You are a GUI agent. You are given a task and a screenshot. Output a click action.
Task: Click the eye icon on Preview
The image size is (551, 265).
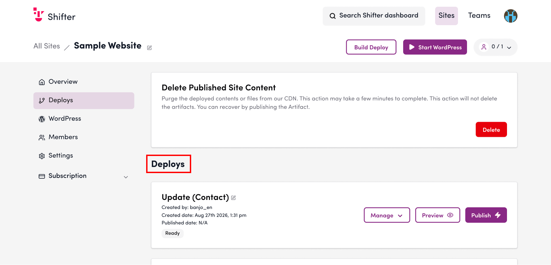(450, 215)
